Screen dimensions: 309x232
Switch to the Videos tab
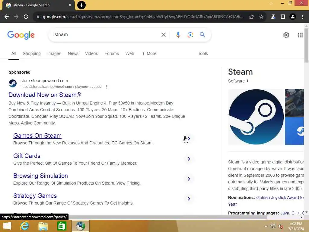[x=91, y=53]
